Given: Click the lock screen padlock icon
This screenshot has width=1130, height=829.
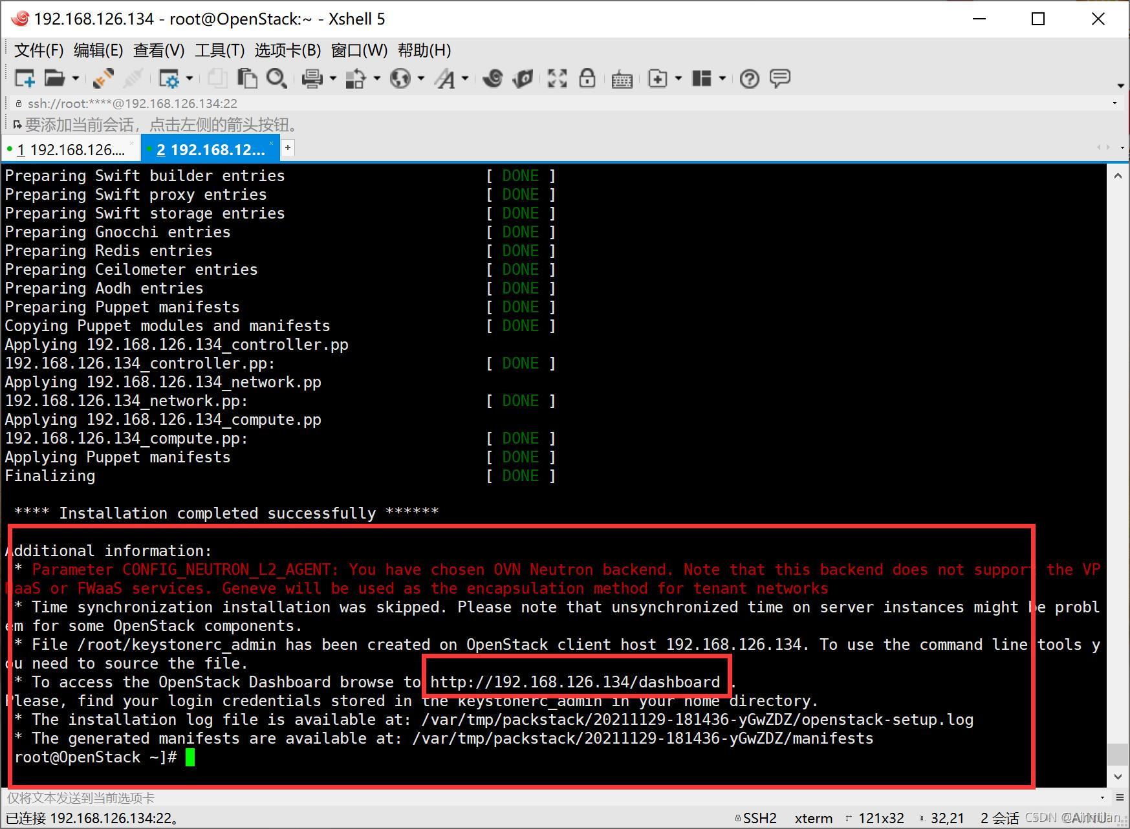Looking at the screenshot, I should tap(587, 78).
